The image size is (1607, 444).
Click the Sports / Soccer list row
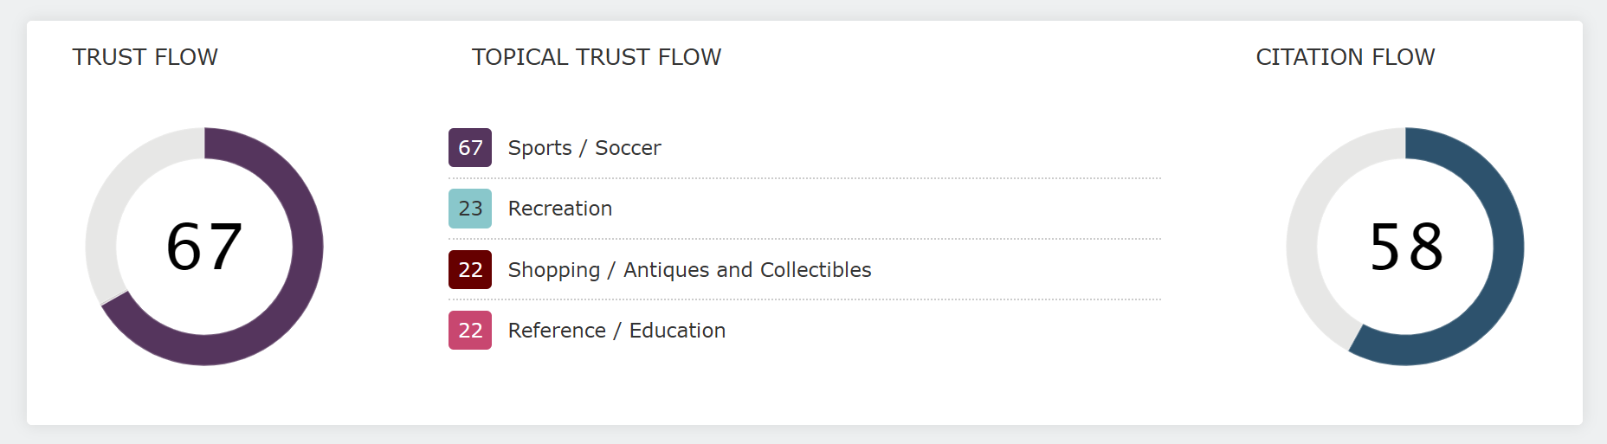804,148
